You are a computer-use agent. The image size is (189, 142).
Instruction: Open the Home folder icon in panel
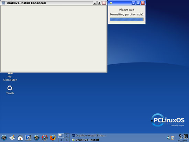[x=20, y=138]
